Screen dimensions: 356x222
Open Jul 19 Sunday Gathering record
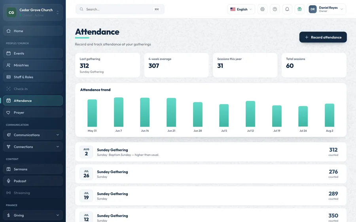point(211,196)
